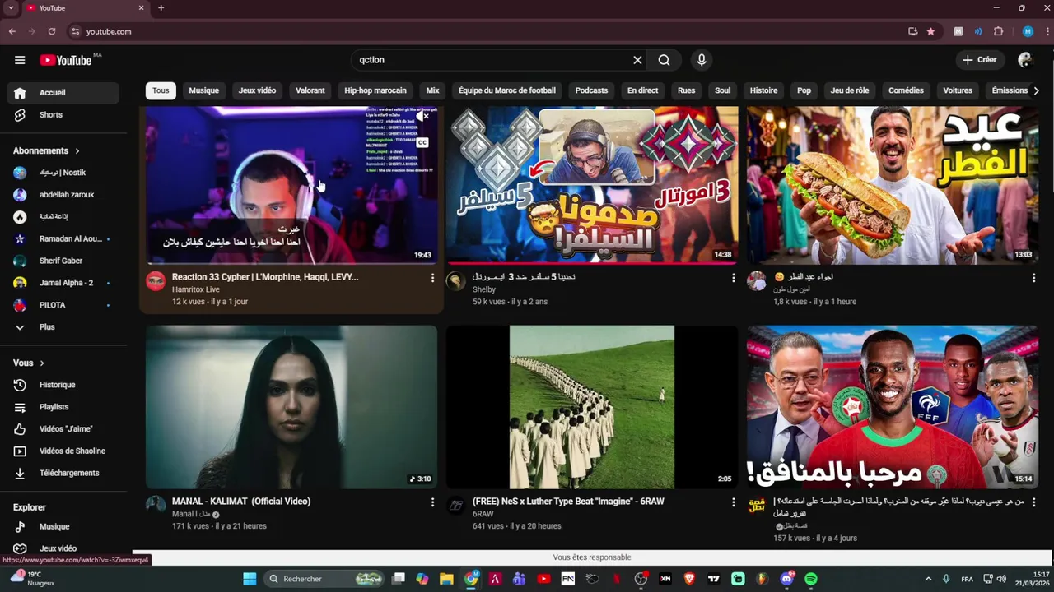Select the Musique filter chip
The image size is (1054, 592).
point(203,90)
